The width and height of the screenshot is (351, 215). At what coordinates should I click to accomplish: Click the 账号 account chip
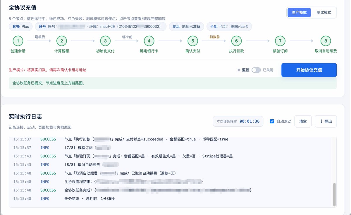point(101,27)
